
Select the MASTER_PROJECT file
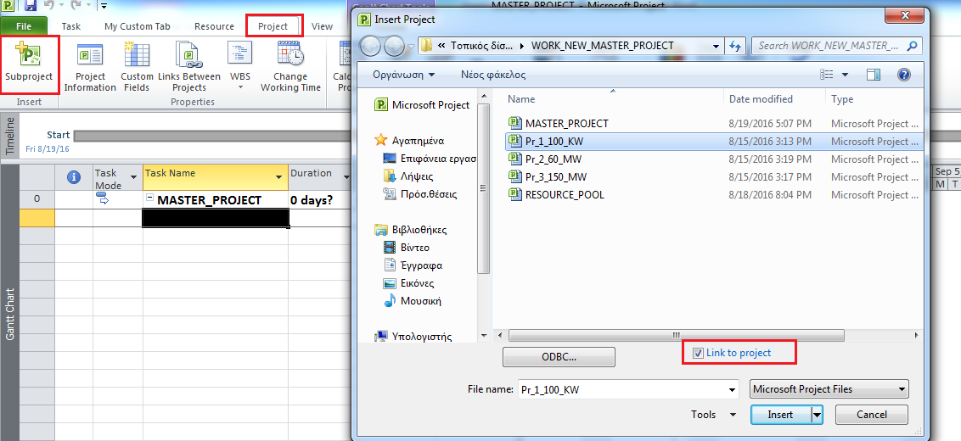pos(713,123)
